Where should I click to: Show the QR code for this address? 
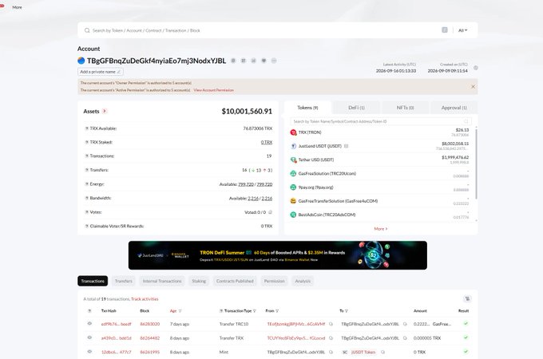coord(244,61)
